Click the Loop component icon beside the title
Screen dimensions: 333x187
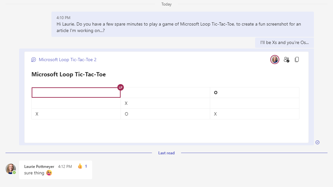click(34, 60)
